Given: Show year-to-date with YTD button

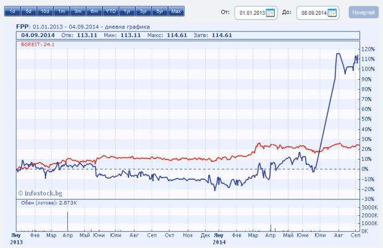Looking at the screenshot, I should click(x=111, y=12).
